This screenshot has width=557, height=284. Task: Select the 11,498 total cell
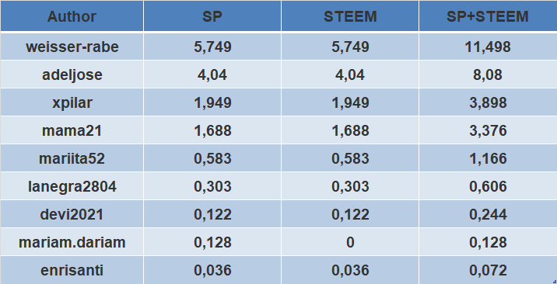pos(488,47)
